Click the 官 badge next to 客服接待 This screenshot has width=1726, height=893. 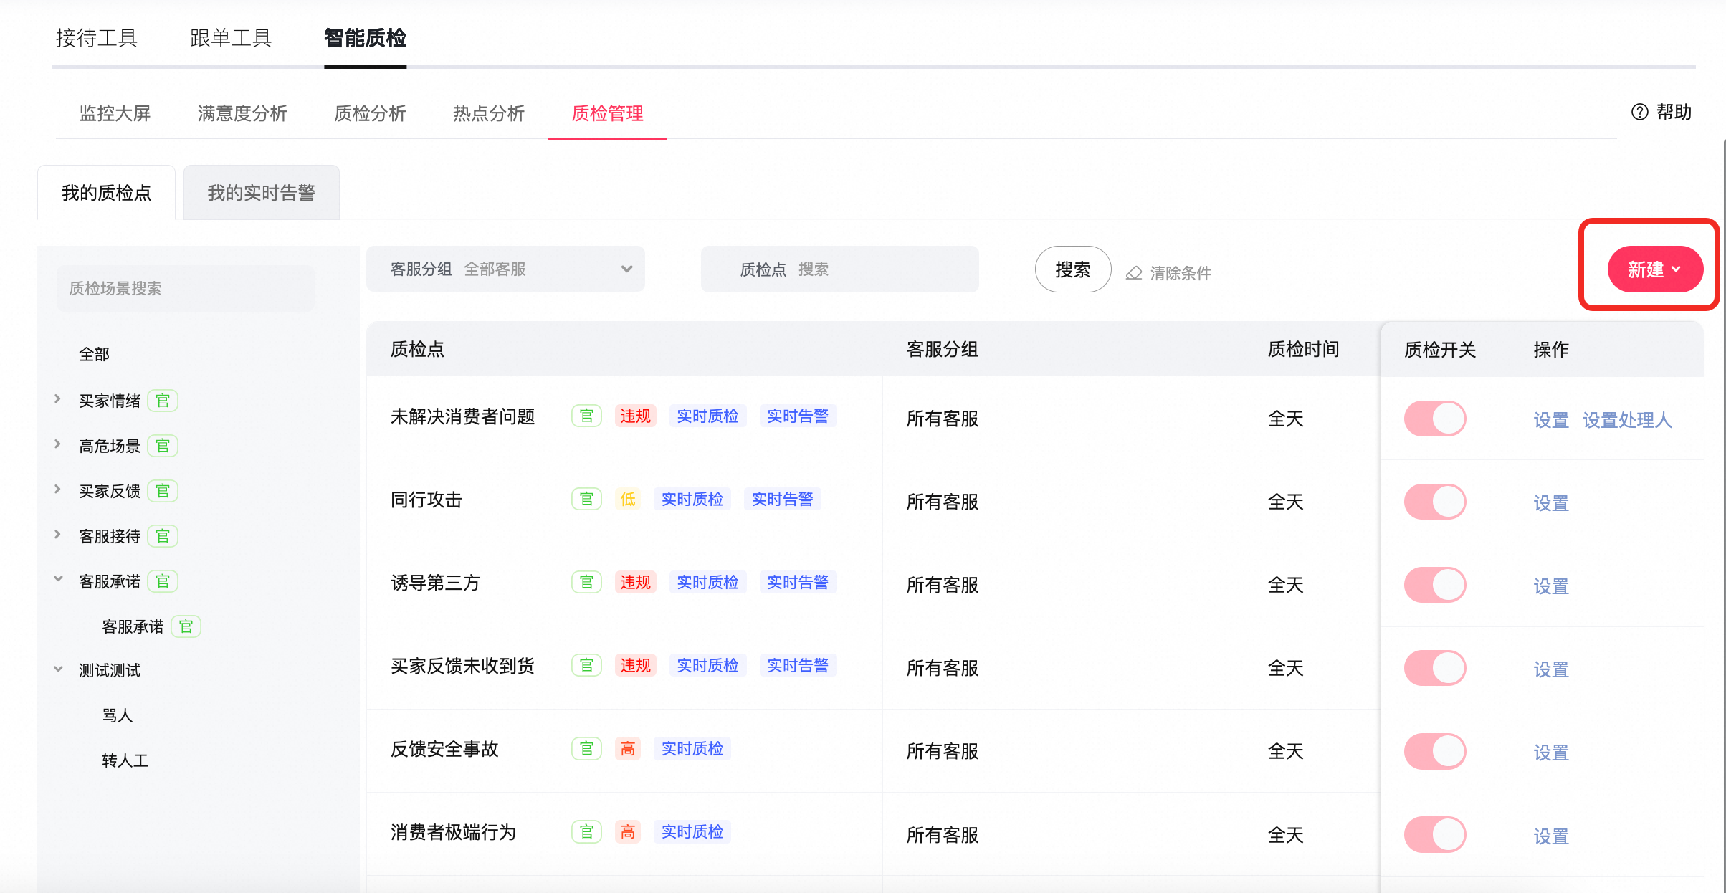[x=163, y=536]
